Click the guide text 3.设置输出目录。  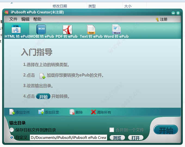(38, 86)
